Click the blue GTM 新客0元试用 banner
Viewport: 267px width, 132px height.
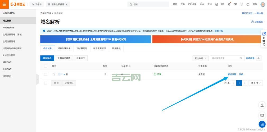point(96,39)
